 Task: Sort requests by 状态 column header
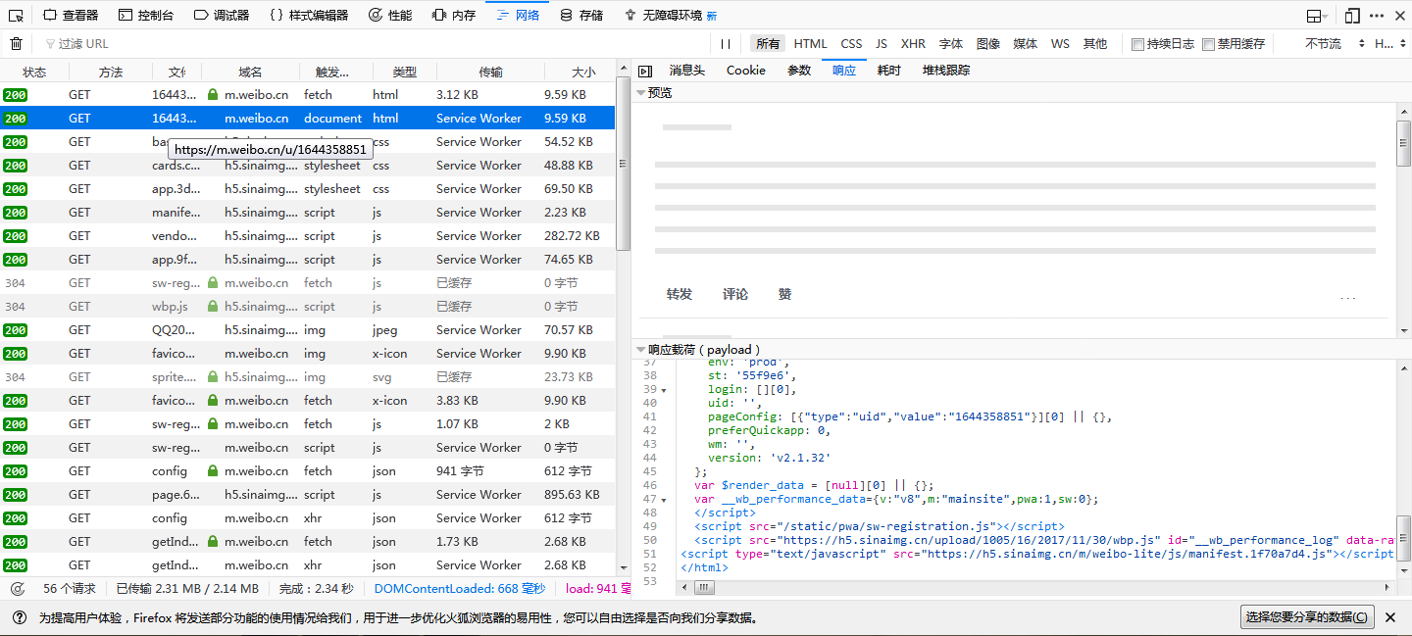34,73
